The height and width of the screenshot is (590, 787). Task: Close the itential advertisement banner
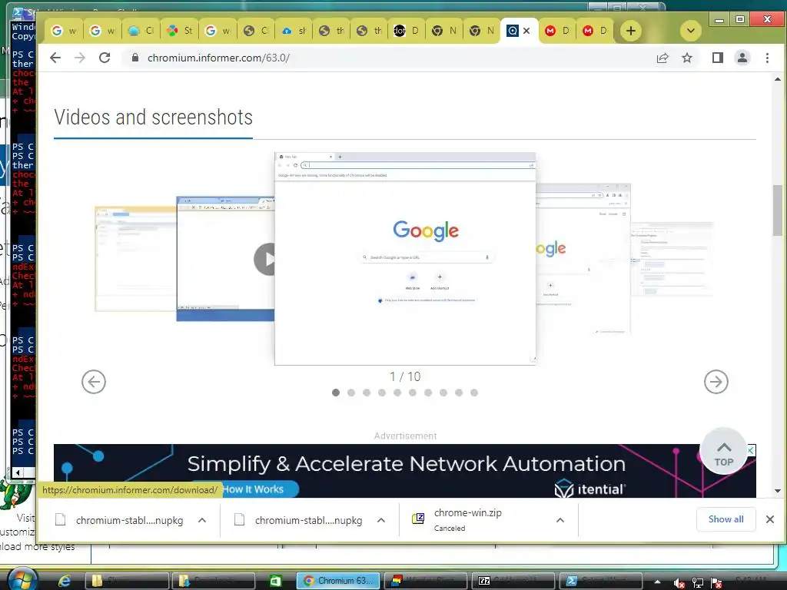(750, 450)
